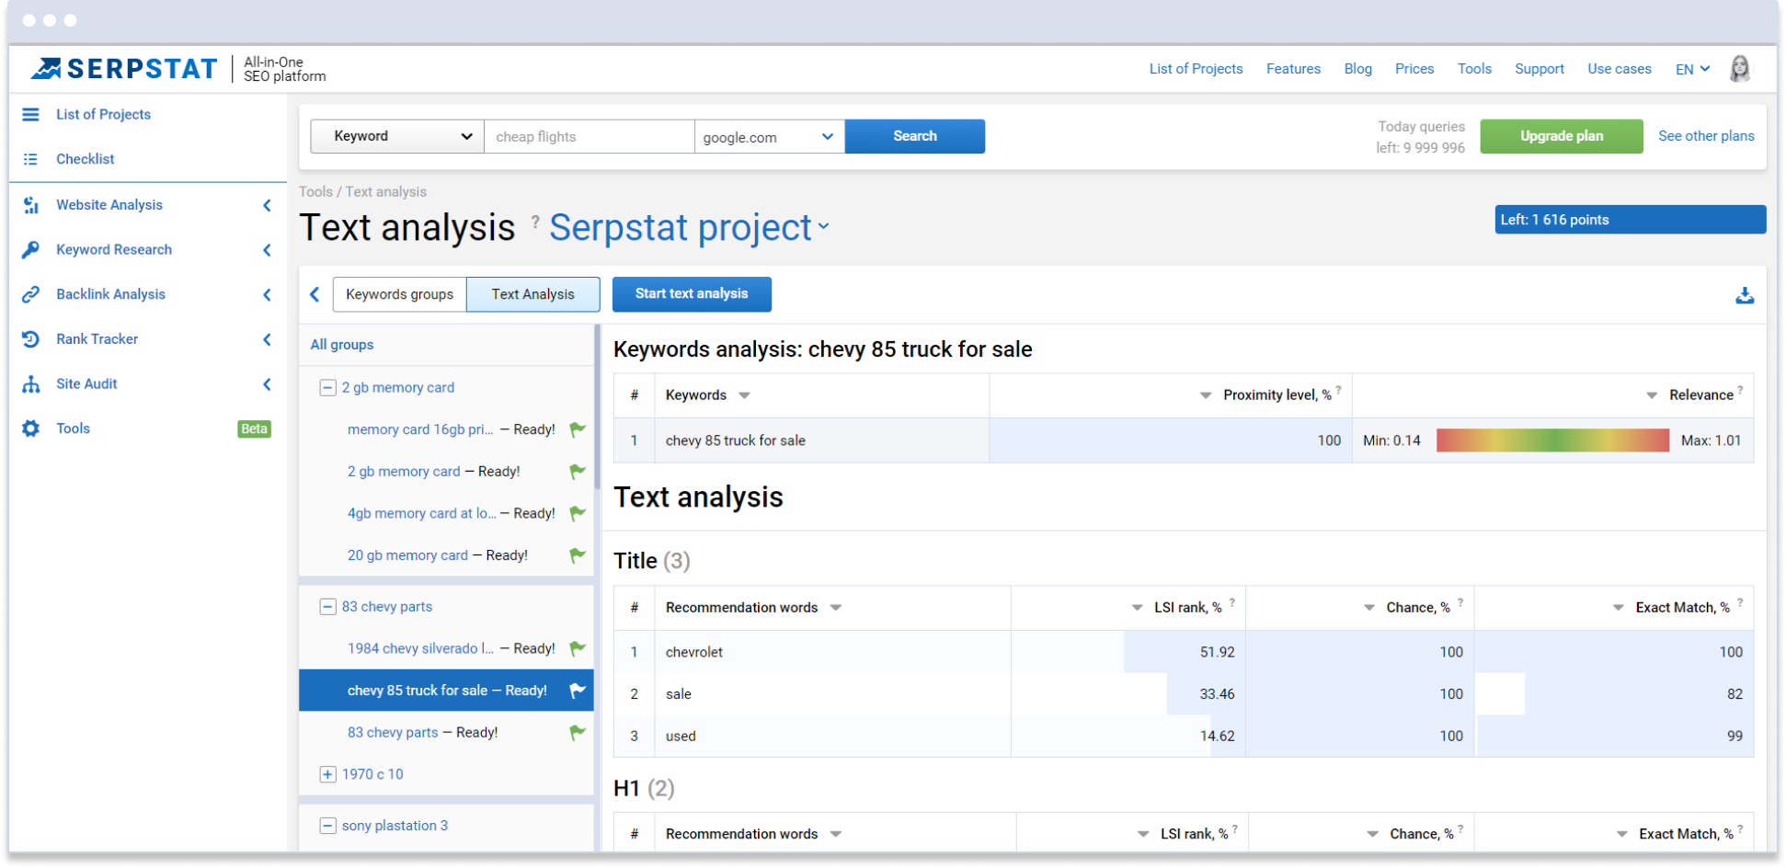Click help mark next to Title Exact Match
The width and height of the screenshot is (1786, 868).
point(1740,602)
